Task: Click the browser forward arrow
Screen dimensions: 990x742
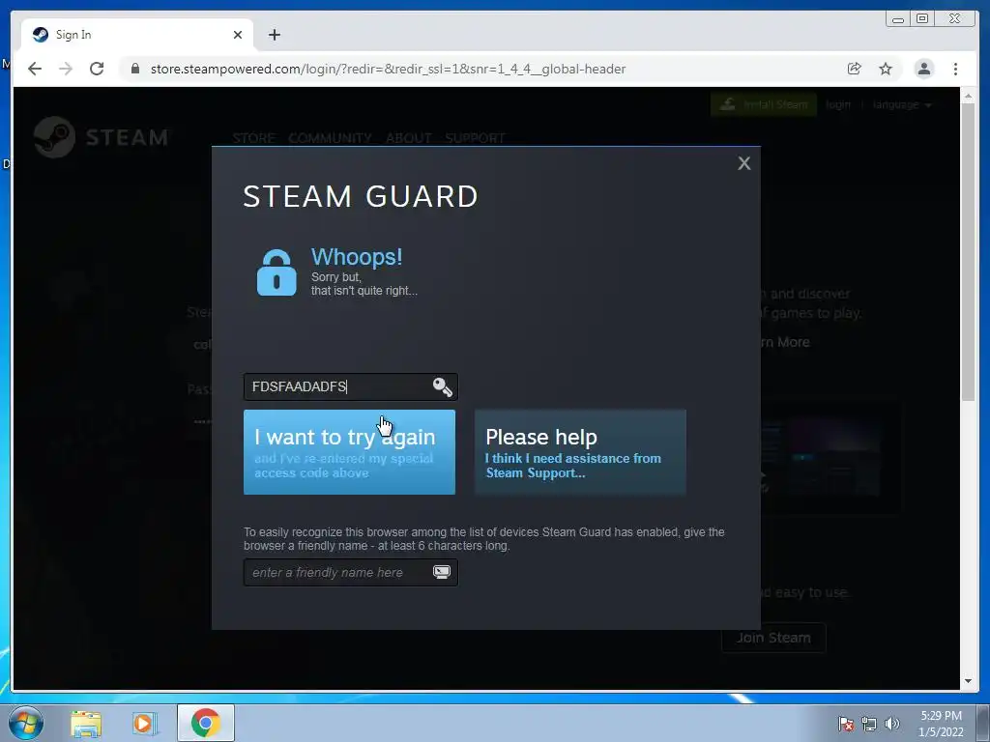Action: pos(66,69)
